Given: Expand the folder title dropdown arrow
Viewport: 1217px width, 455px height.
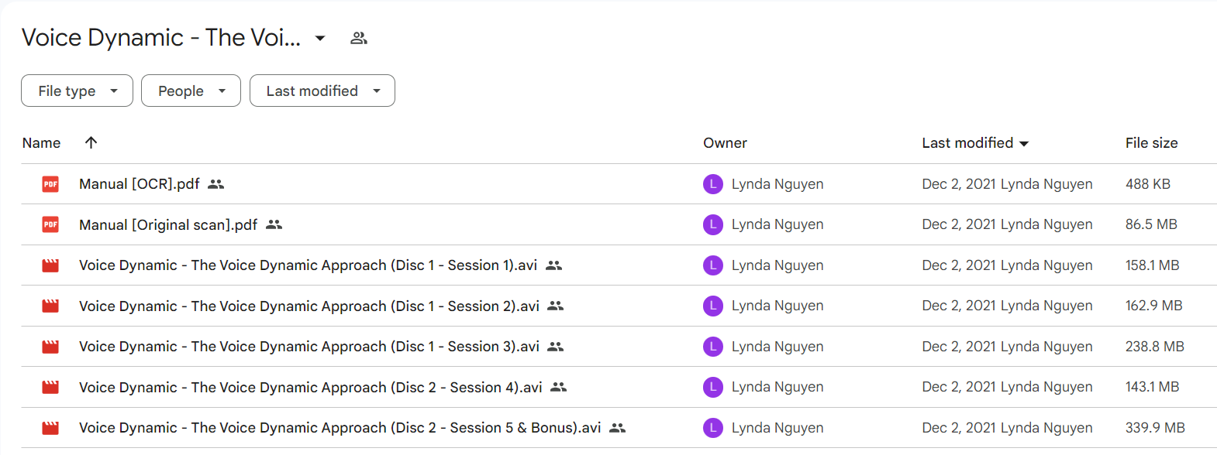Looking at the screenshot, I should (320, 38).
